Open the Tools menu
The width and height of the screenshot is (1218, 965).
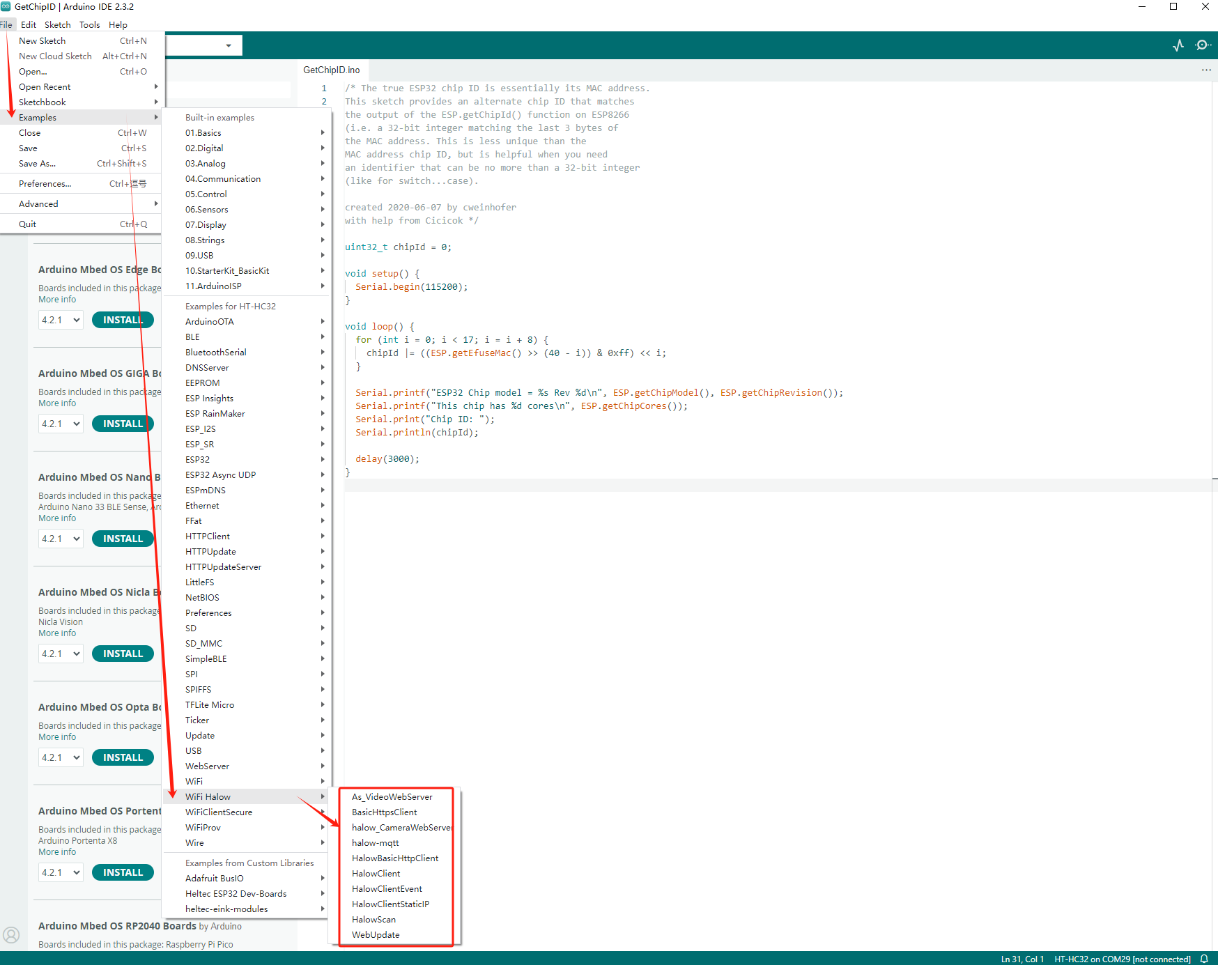click(89, 24)
